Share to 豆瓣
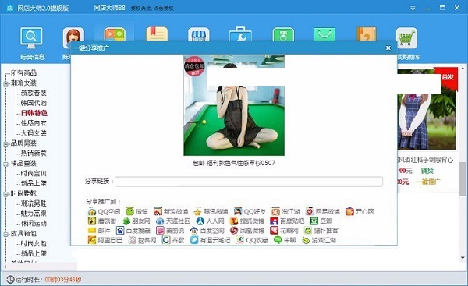 tap(321, 221)
